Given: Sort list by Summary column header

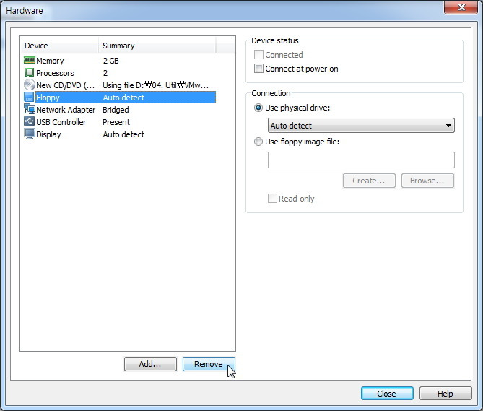Looking at the screenshot, I should [x=157, y=46].
